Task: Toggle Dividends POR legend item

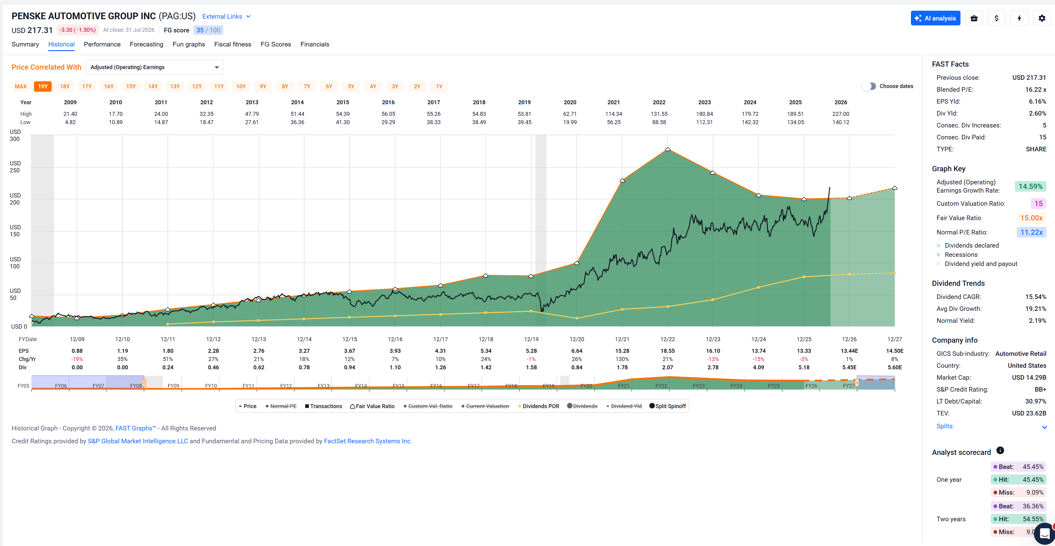Action: coord(539,406)
